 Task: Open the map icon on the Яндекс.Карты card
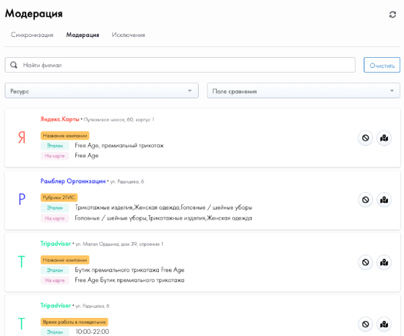click(x=384, y=138)
